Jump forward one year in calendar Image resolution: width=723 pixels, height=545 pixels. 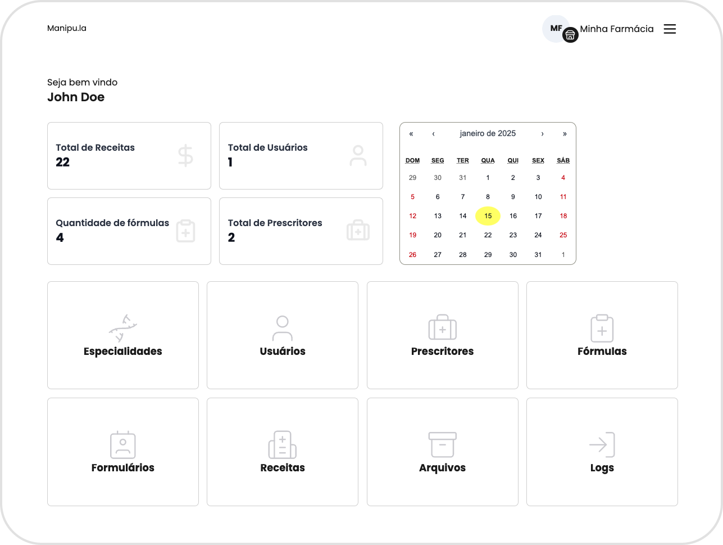[x=564, y=134]
